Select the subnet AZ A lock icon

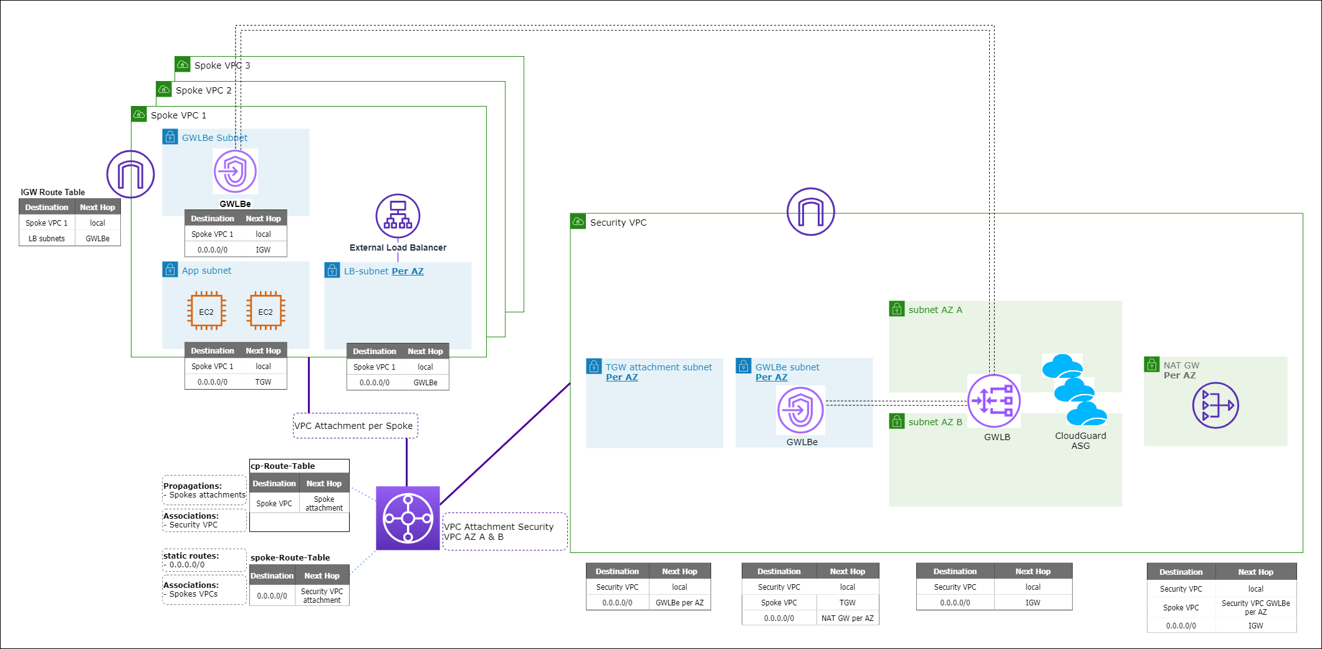(896, 309)
